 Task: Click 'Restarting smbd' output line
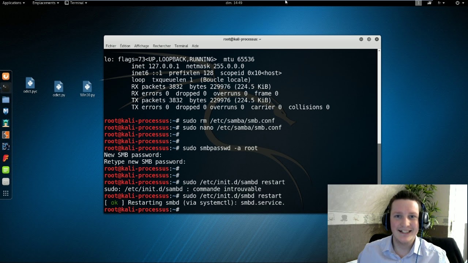[195, 203]
